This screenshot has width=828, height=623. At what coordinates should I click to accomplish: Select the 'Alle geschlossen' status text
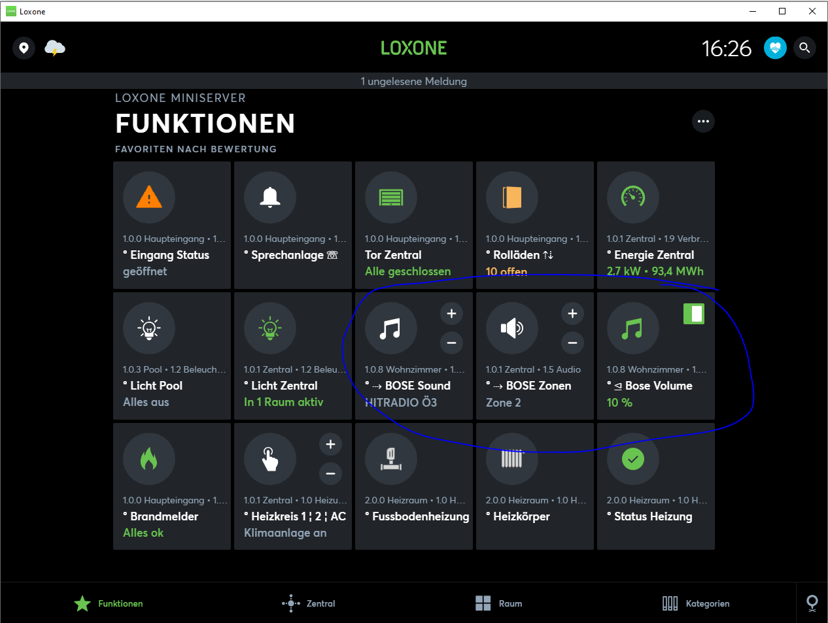click(x=408, y=271)
